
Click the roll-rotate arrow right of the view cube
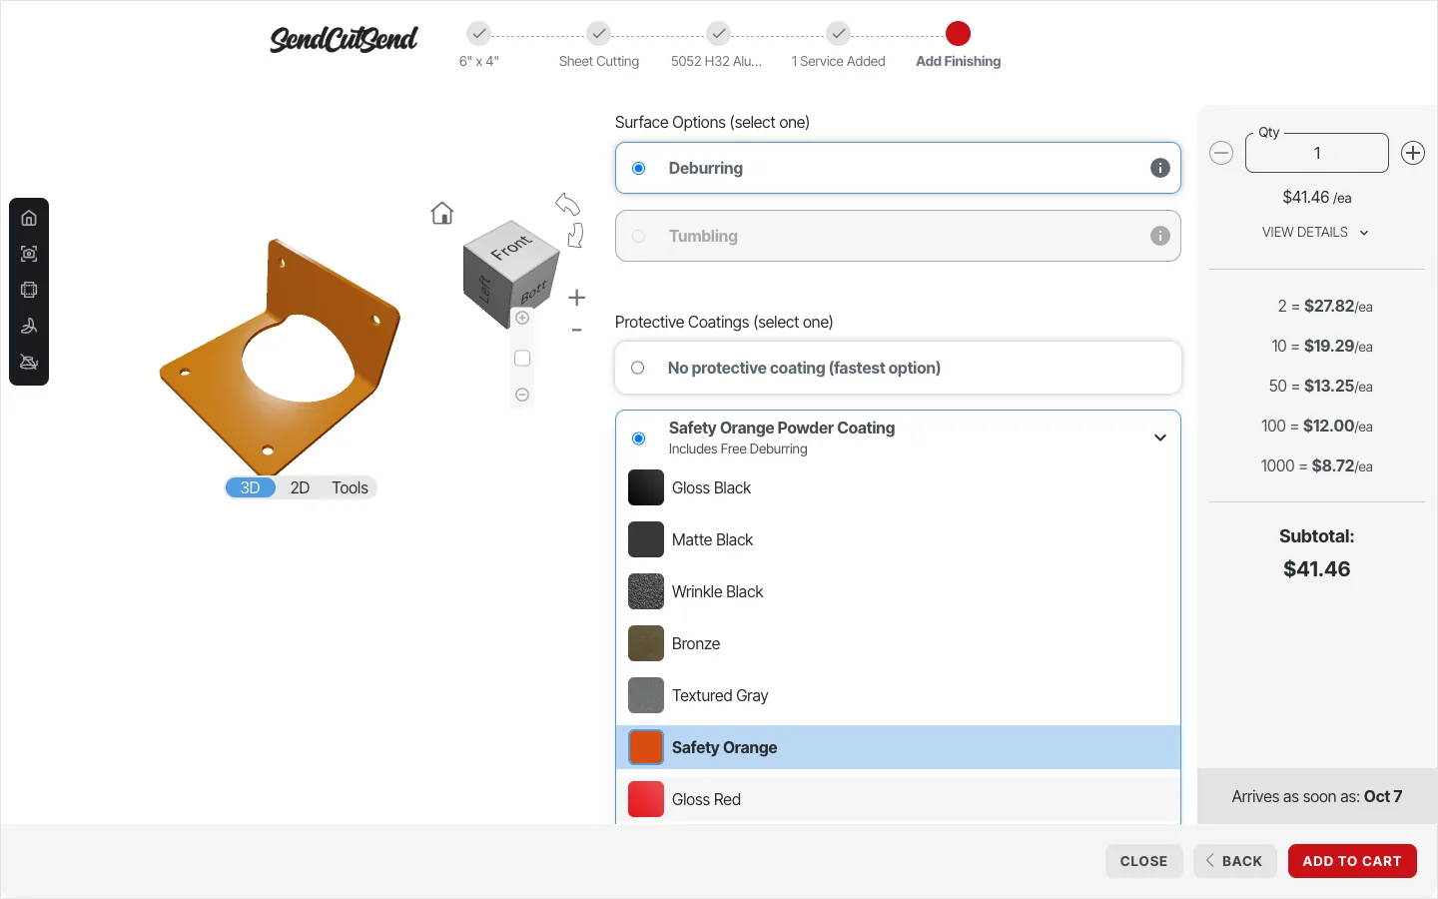(575, 236)
